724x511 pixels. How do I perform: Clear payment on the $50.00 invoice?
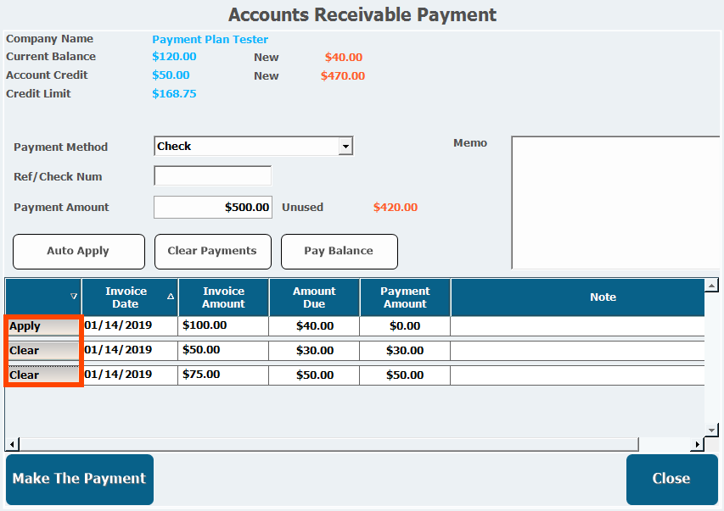[43, 350]
